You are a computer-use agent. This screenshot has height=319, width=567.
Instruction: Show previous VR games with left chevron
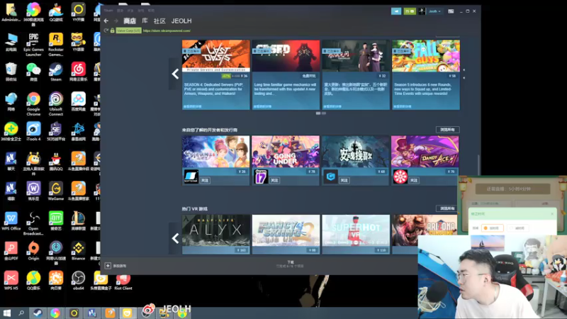[x=175, y=238]
